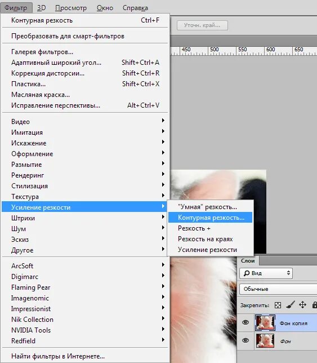Open the Обычные blend mode dropdown
The width and height of the screenshot is (317, 363).
[278, 289]
